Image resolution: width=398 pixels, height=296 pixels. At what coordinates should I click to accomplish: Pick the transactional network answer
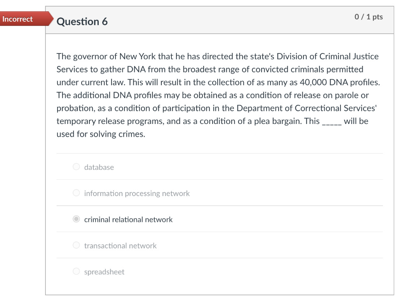tap(76, 245)
